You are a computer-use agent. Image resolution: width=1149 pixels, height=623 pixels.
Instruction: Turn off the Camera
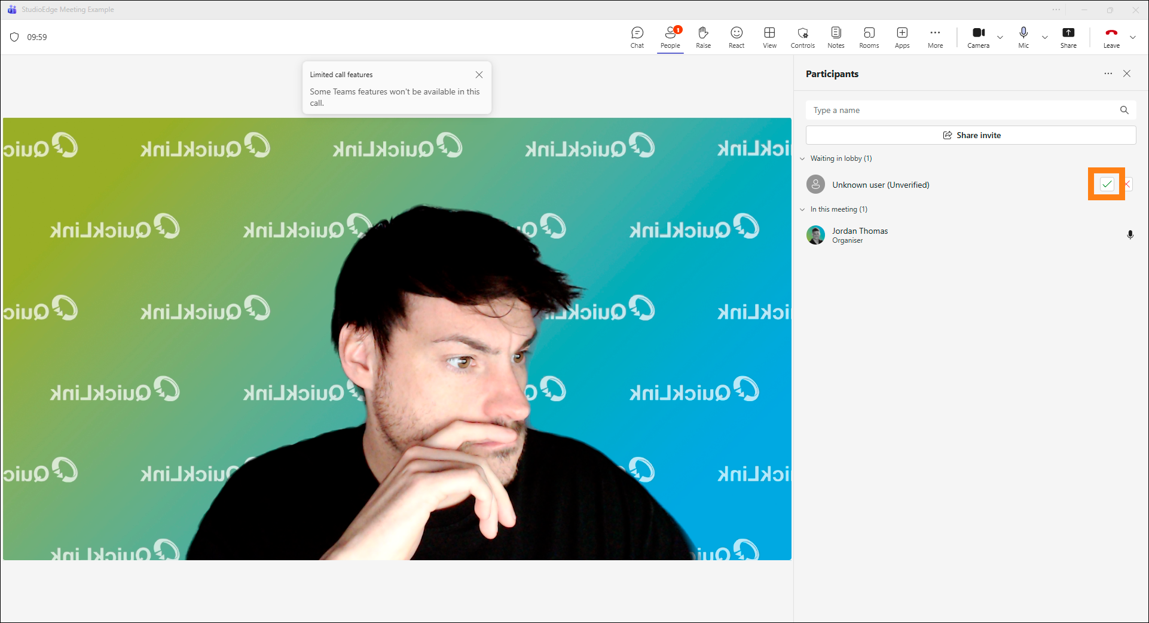[979, 37]
